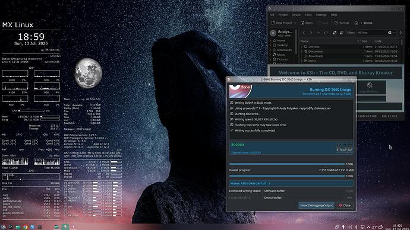Launch Chrome from the taskbar
Image resolution: width=410 pixels, height=230 pixels.
click(x=26, y=227)
